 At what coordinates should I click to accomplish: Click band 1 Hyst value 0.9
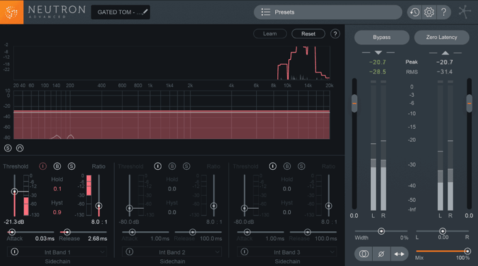[x=57, y=212]
